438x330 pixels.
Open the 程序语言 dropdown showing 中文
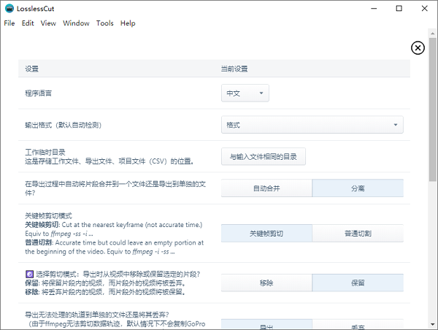point(245,93)
